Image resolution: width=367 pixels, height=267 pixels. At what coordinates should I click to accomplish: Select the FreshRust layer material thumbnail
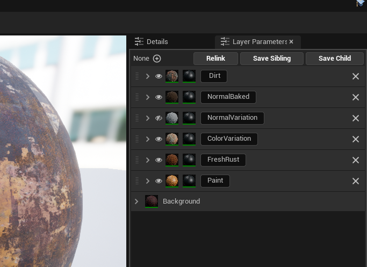click(172, 160)
